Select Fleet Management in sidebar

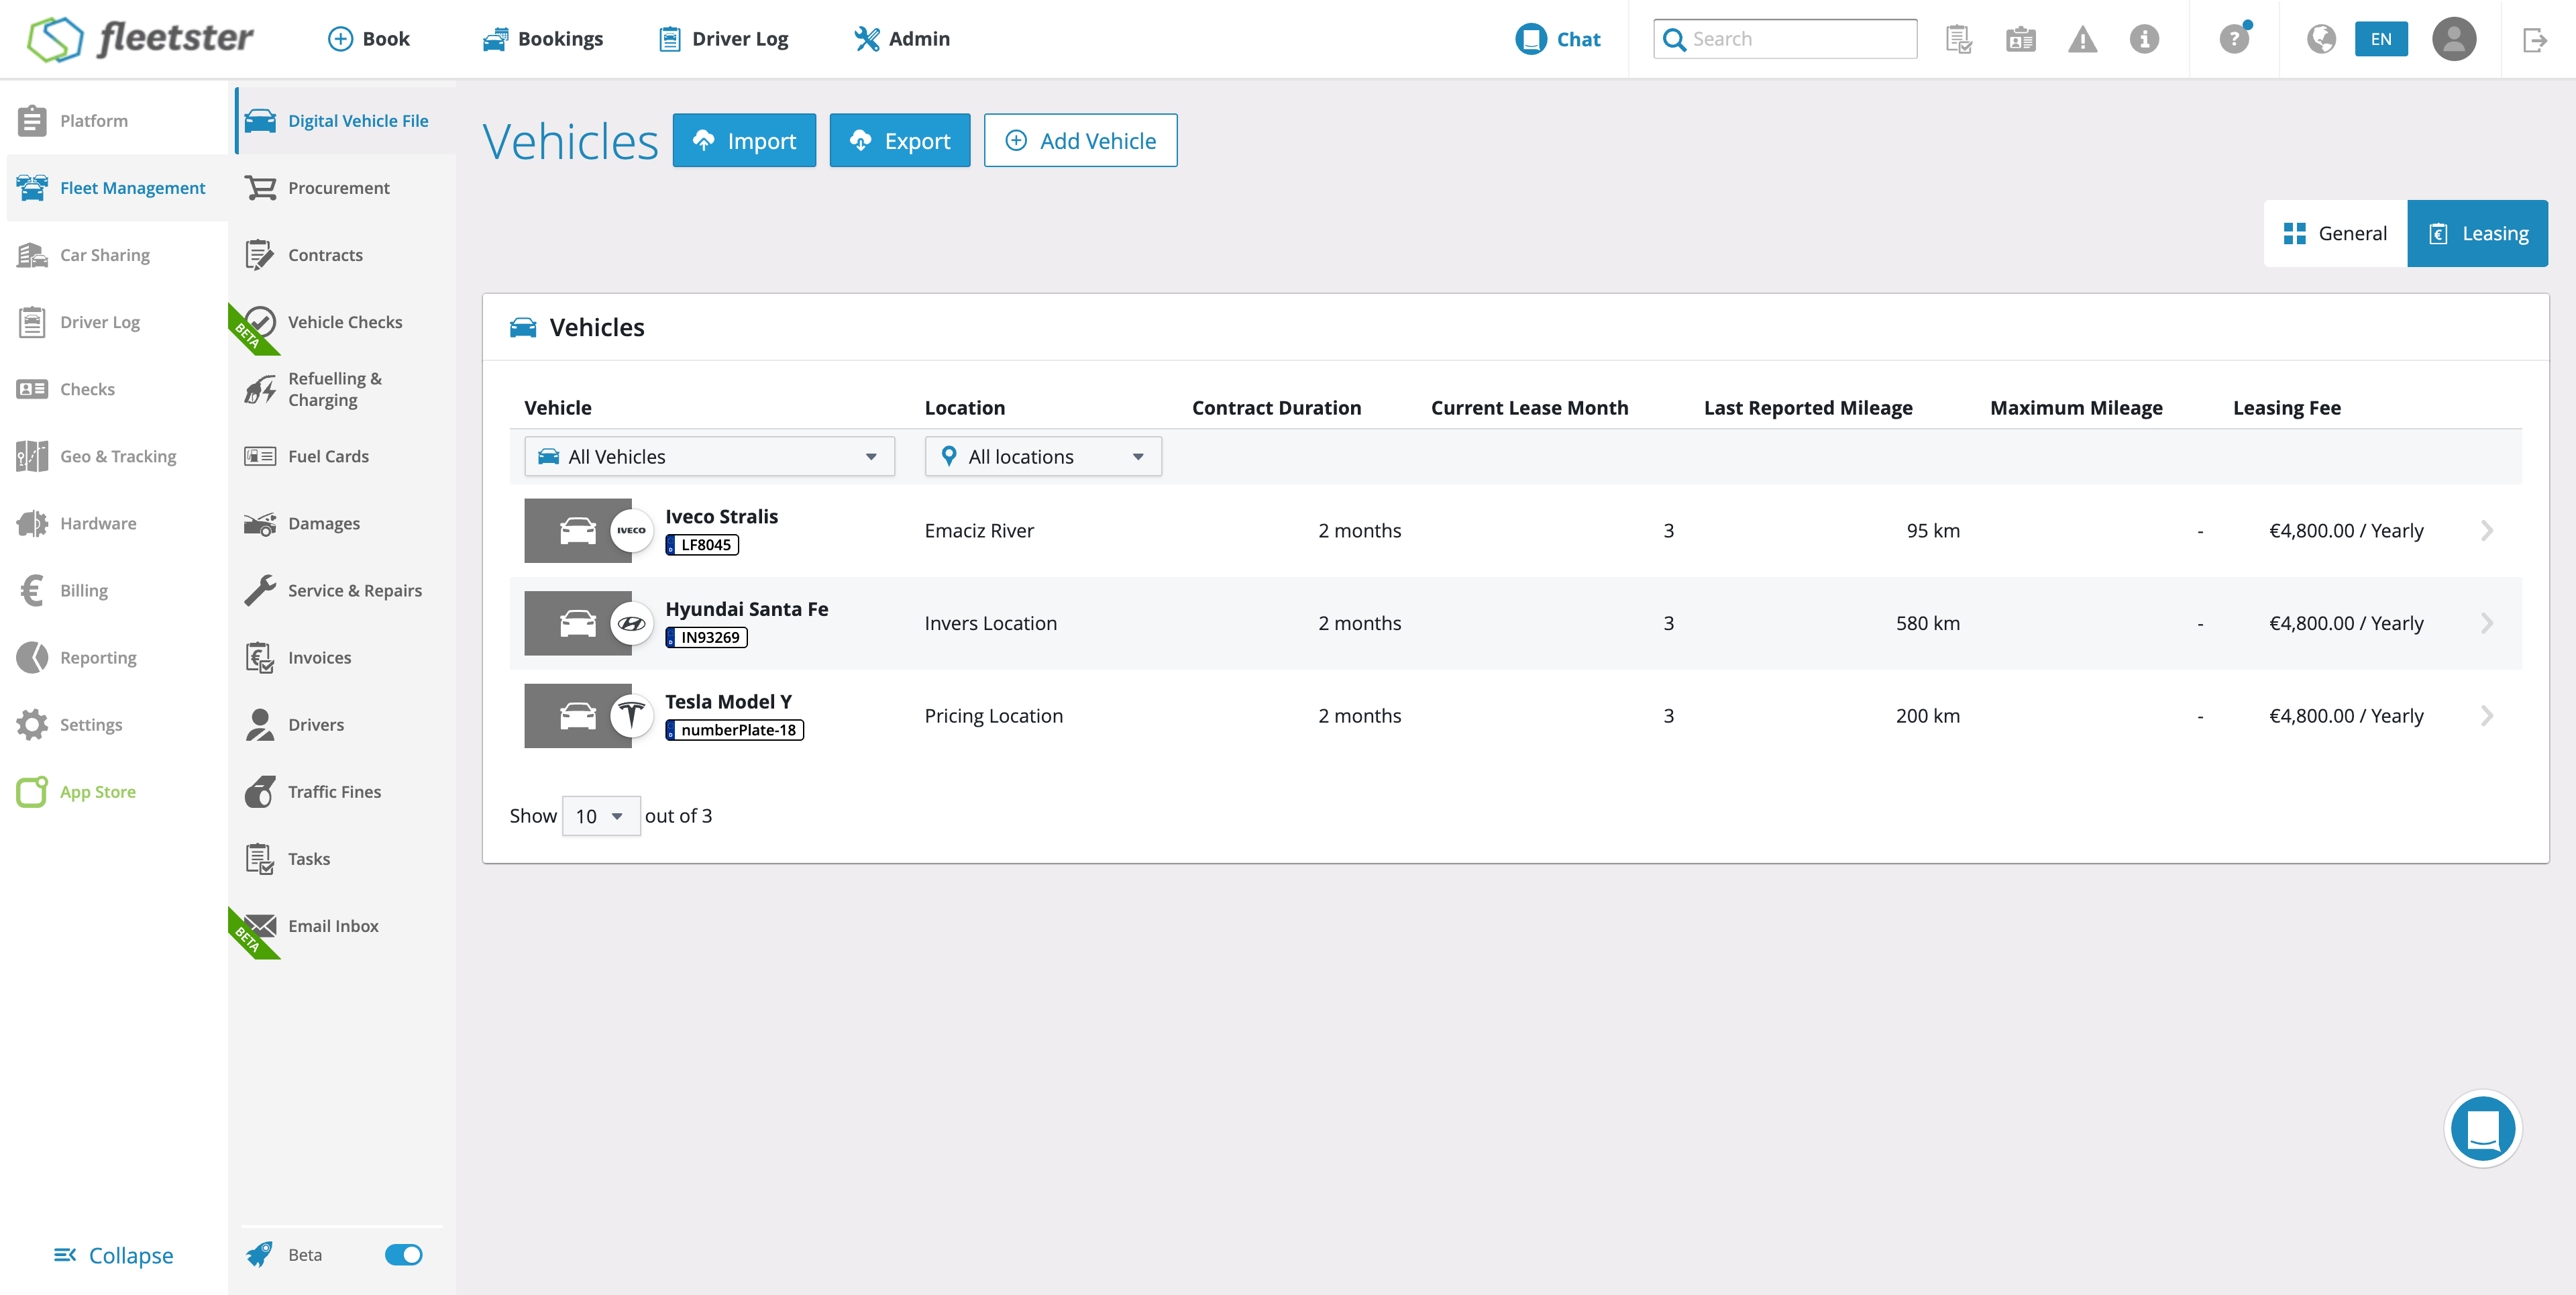(x=132, y=187)
